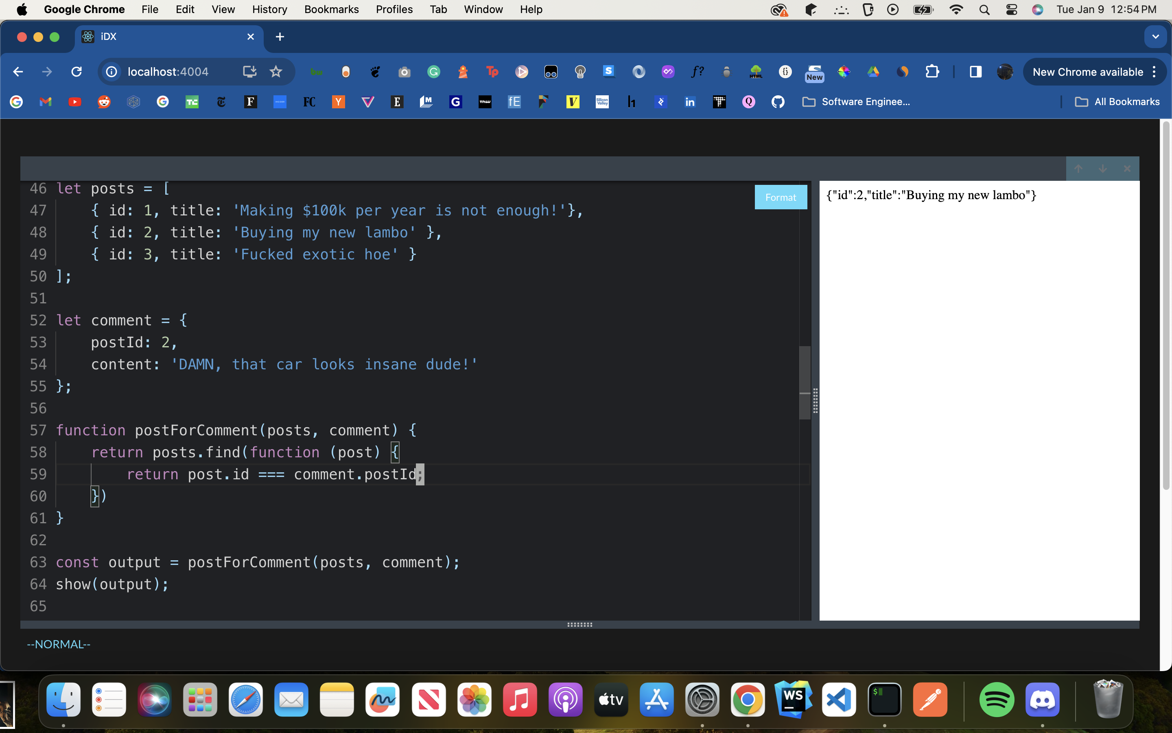Viewport: 1172px width, 733px height.
Task: Open WebStorm from the Dock
Action: click(793, 700)
